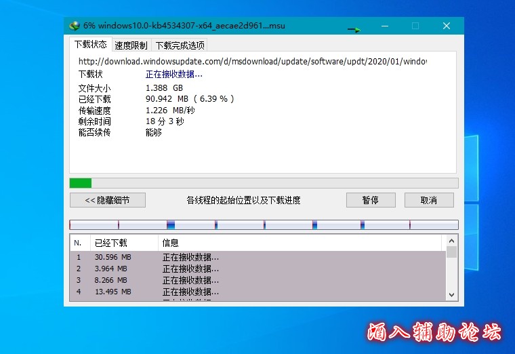Click the thread segments progress strip

pos(264,224)
